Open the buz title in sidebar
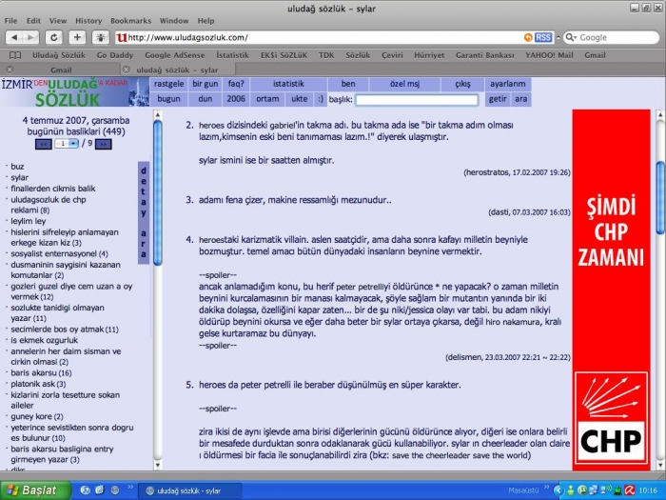666x500 pixels. [x=17, y=167]
